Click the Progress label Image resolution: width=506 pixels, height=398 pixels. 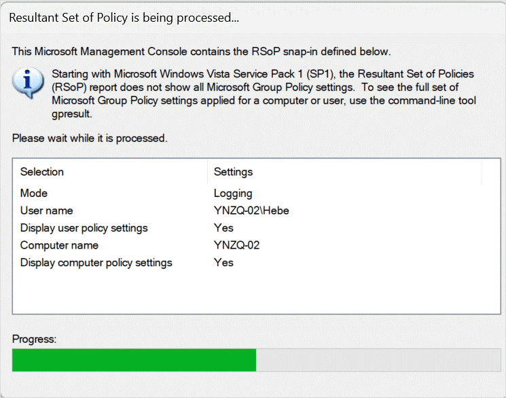click(x=34, y=339)
